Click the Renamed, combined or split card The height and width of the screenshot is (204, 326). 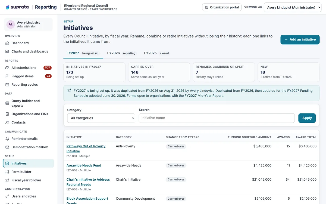[224, 72]
